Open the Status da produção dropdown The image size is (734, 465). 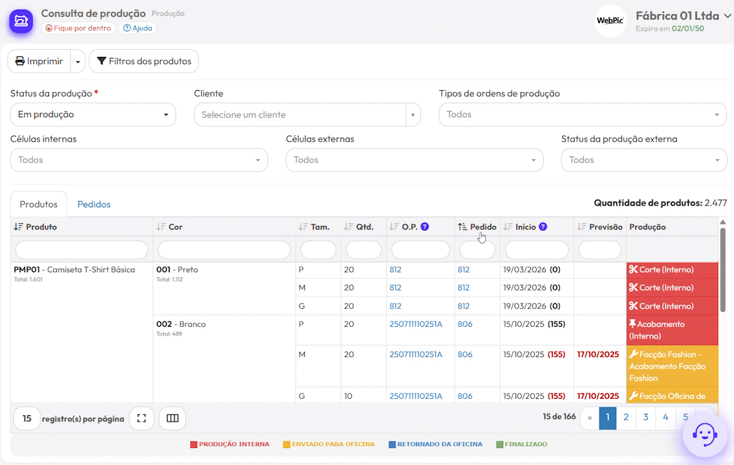point(93,115)
